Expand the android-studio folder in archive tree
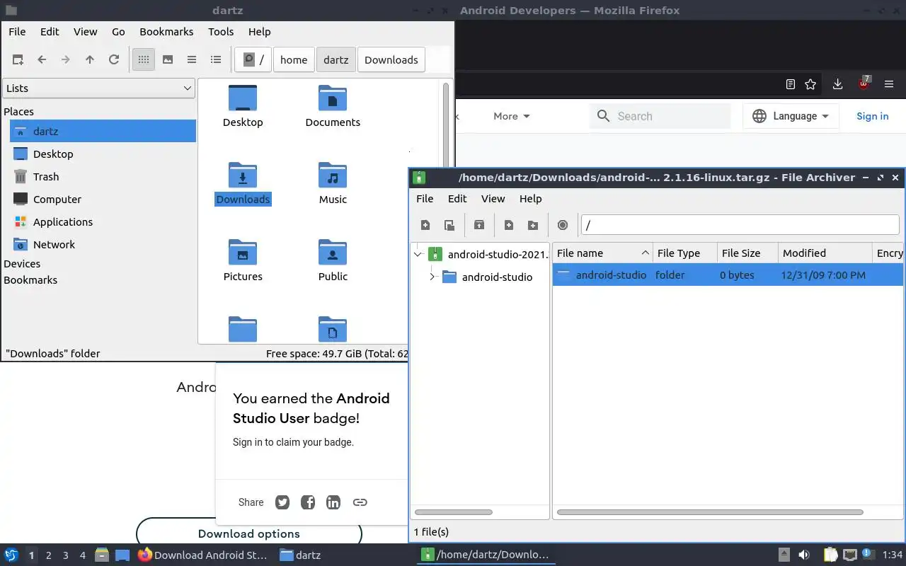This screenshot has height=566, width=906. (x=432, y=277)
